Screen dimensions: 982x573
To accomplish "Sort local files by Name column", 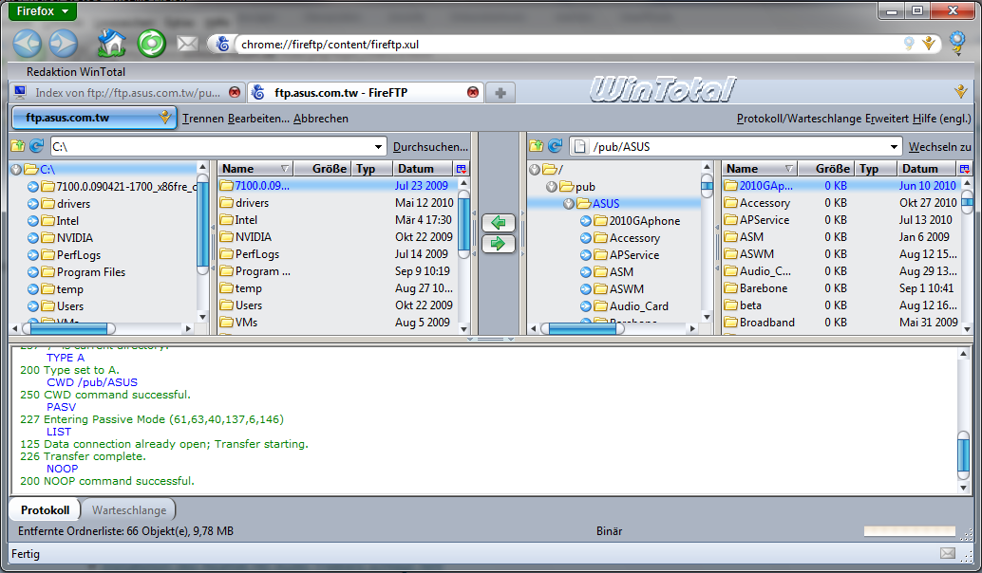I will coord(255,169).
